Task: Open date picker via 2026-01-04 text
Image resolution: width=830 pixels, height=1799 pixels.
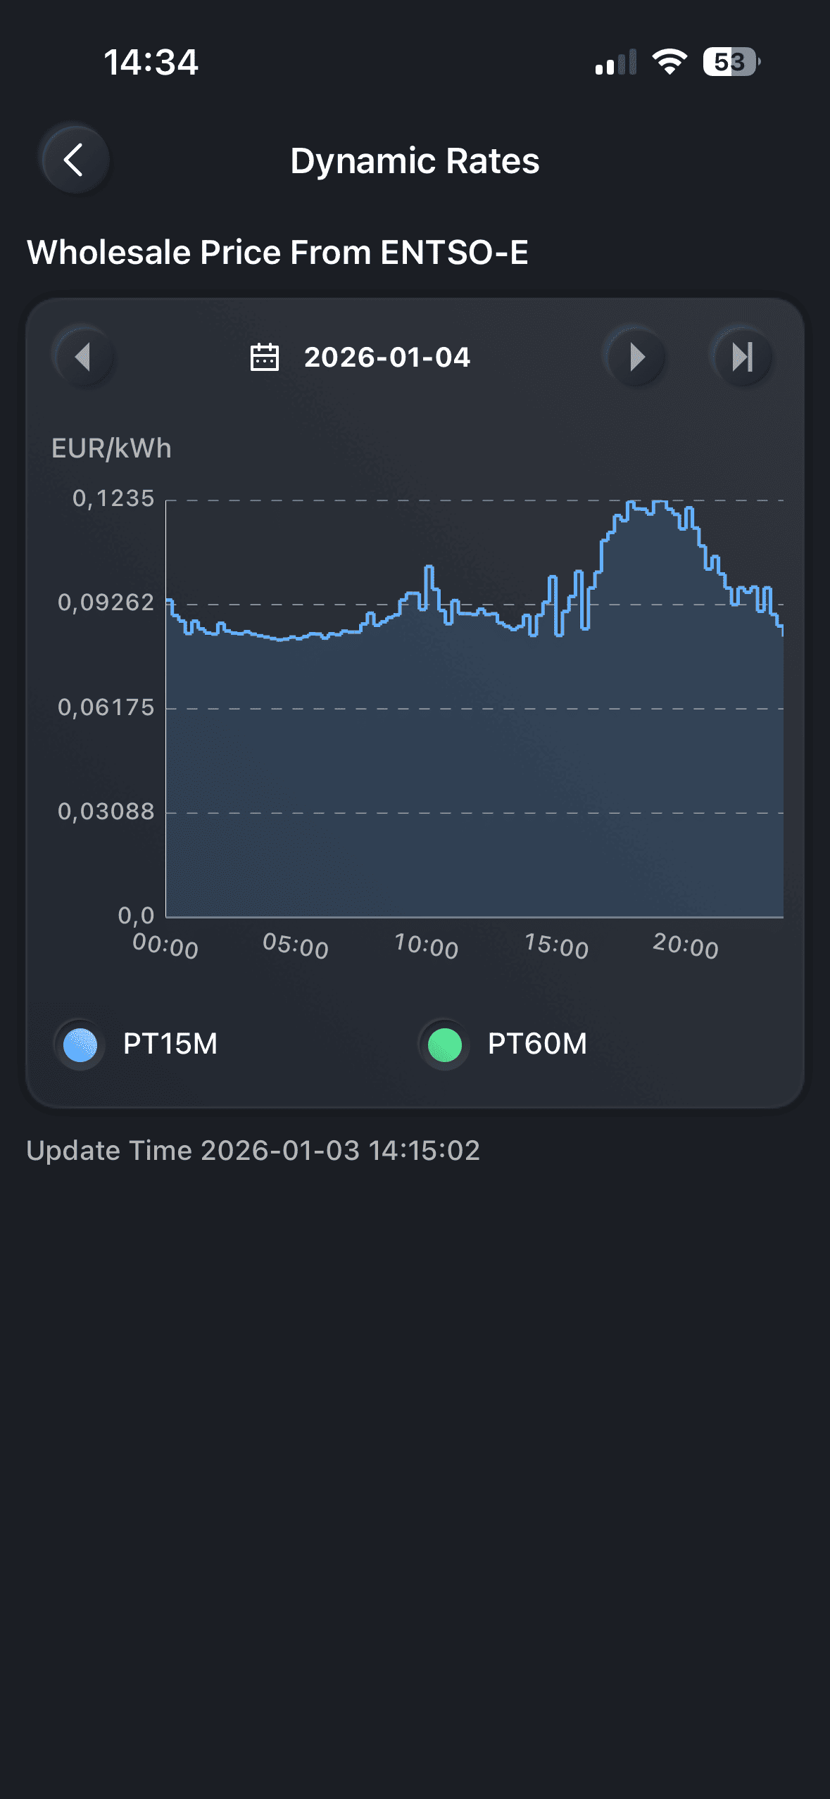Action: (386, 357)
